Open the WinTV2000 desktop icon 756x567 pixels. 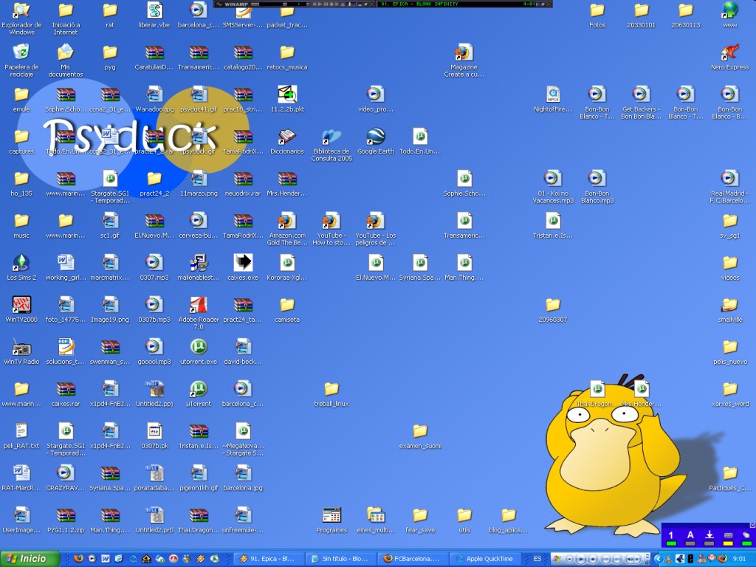click(21, 309)
